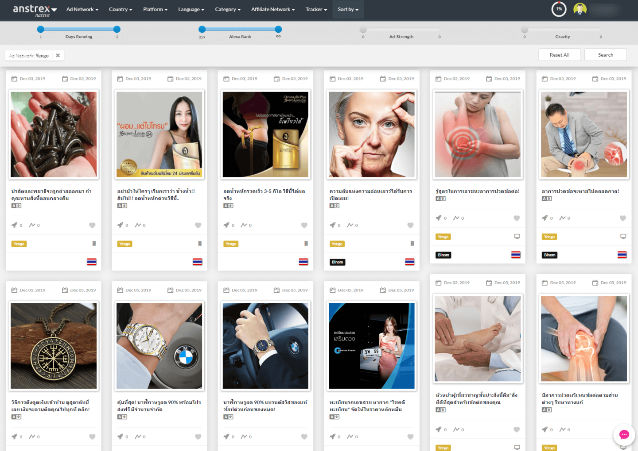
Task: Click the Search button
Action: [x=605, y=55]
